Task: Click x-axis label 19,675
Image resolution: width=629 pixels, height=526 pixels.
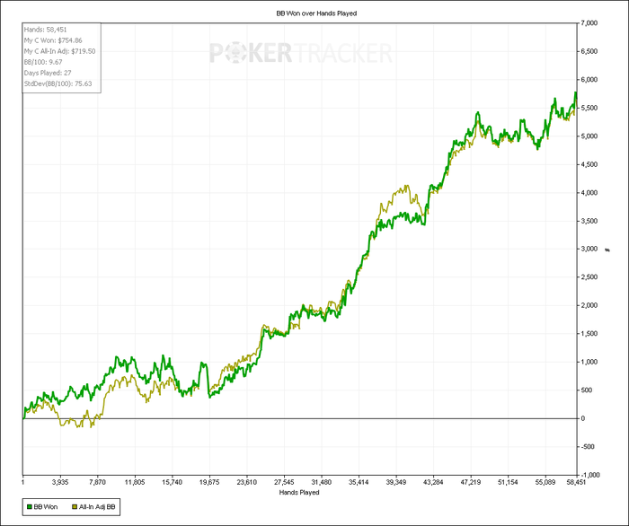Action: pyautogui.click(x=209, y=482)
